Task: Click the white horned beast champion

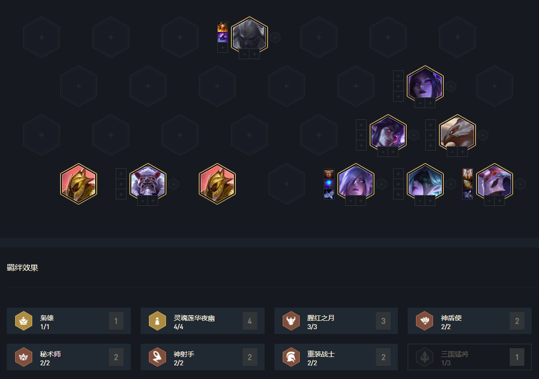Action: pyautogui.click(x=148, y=182)
